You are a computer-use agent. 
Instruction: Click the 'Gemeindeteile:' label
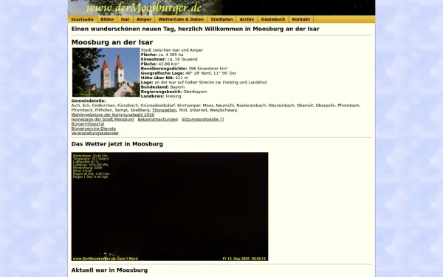tap(89, 100)
